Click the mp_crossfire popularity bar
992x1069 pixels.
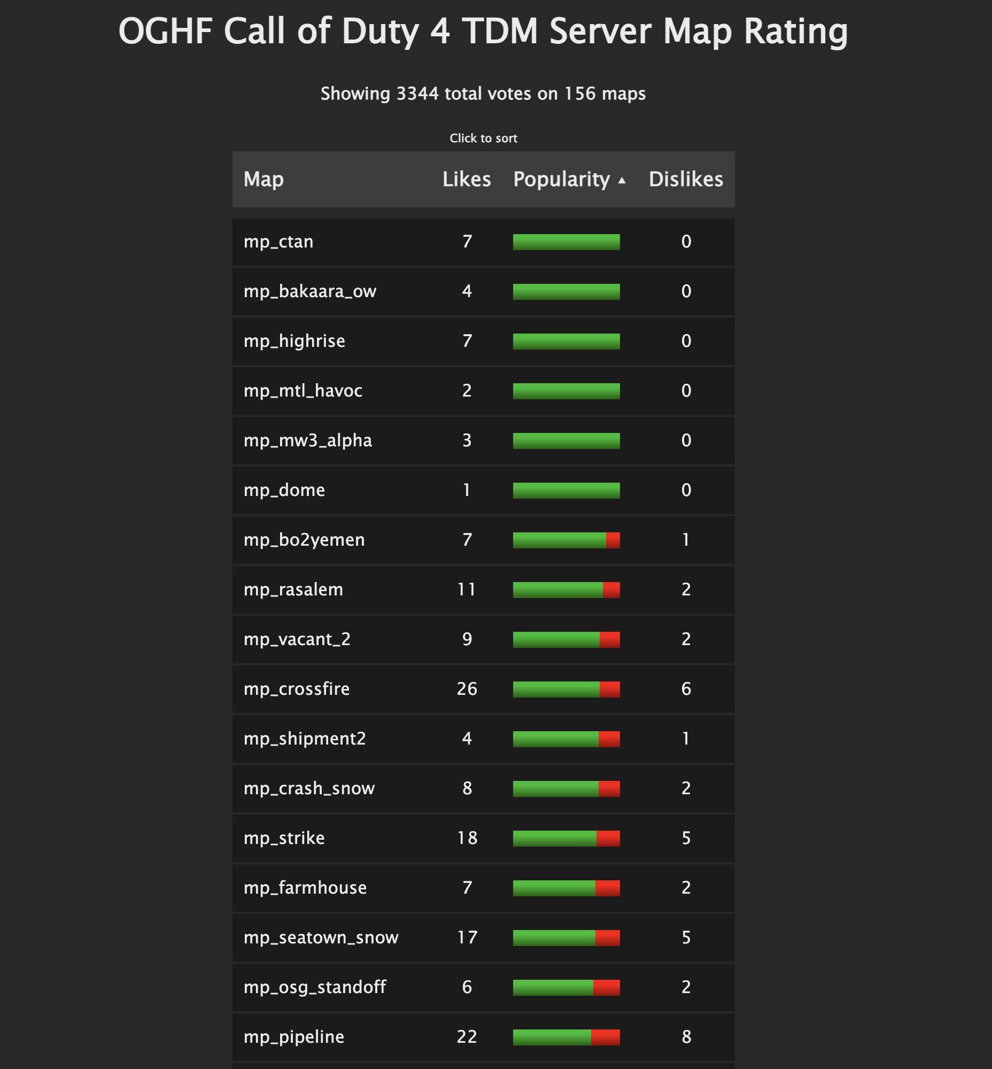566,690
